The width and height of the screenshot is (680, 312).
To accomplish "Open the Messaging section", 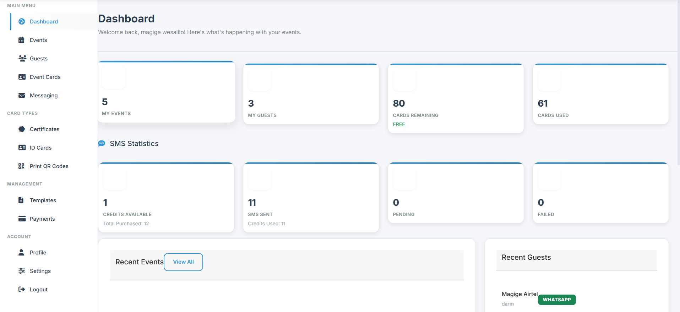I will [x=54, y=96].
